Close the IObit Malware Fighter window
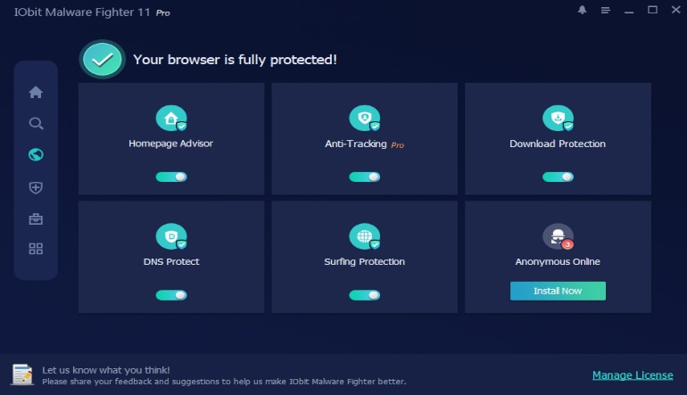Screen dimensions: 687x395 [x=676, y=10]
